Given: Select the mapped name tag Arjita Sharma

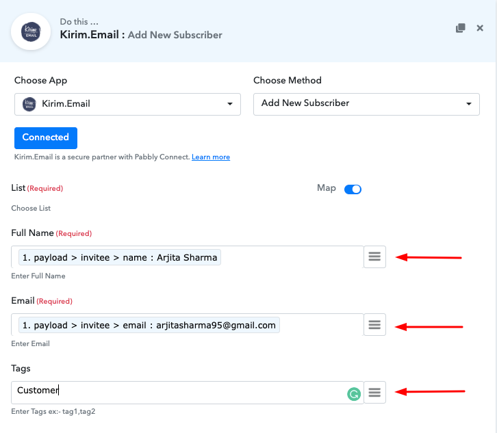Looking at the screenshot, I should point(120,257).
